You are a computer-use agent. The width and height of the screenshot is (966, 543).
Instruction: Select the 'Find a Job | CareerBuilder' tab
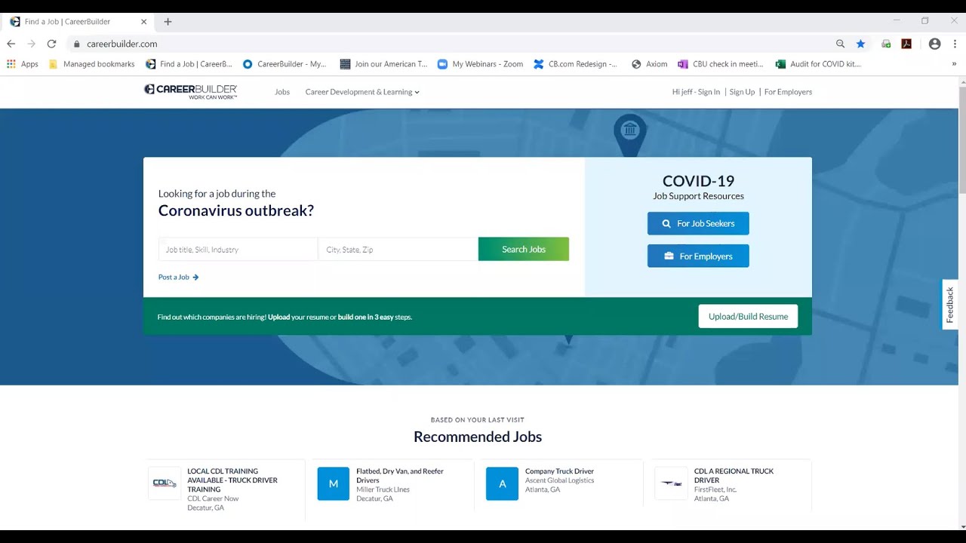[78, 22]
